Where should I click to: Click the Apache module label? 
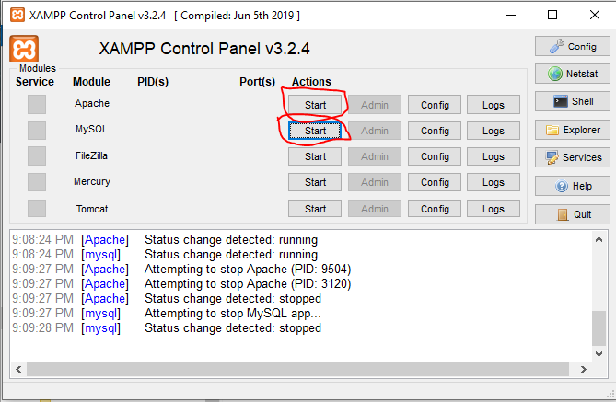tap(92, 103)
